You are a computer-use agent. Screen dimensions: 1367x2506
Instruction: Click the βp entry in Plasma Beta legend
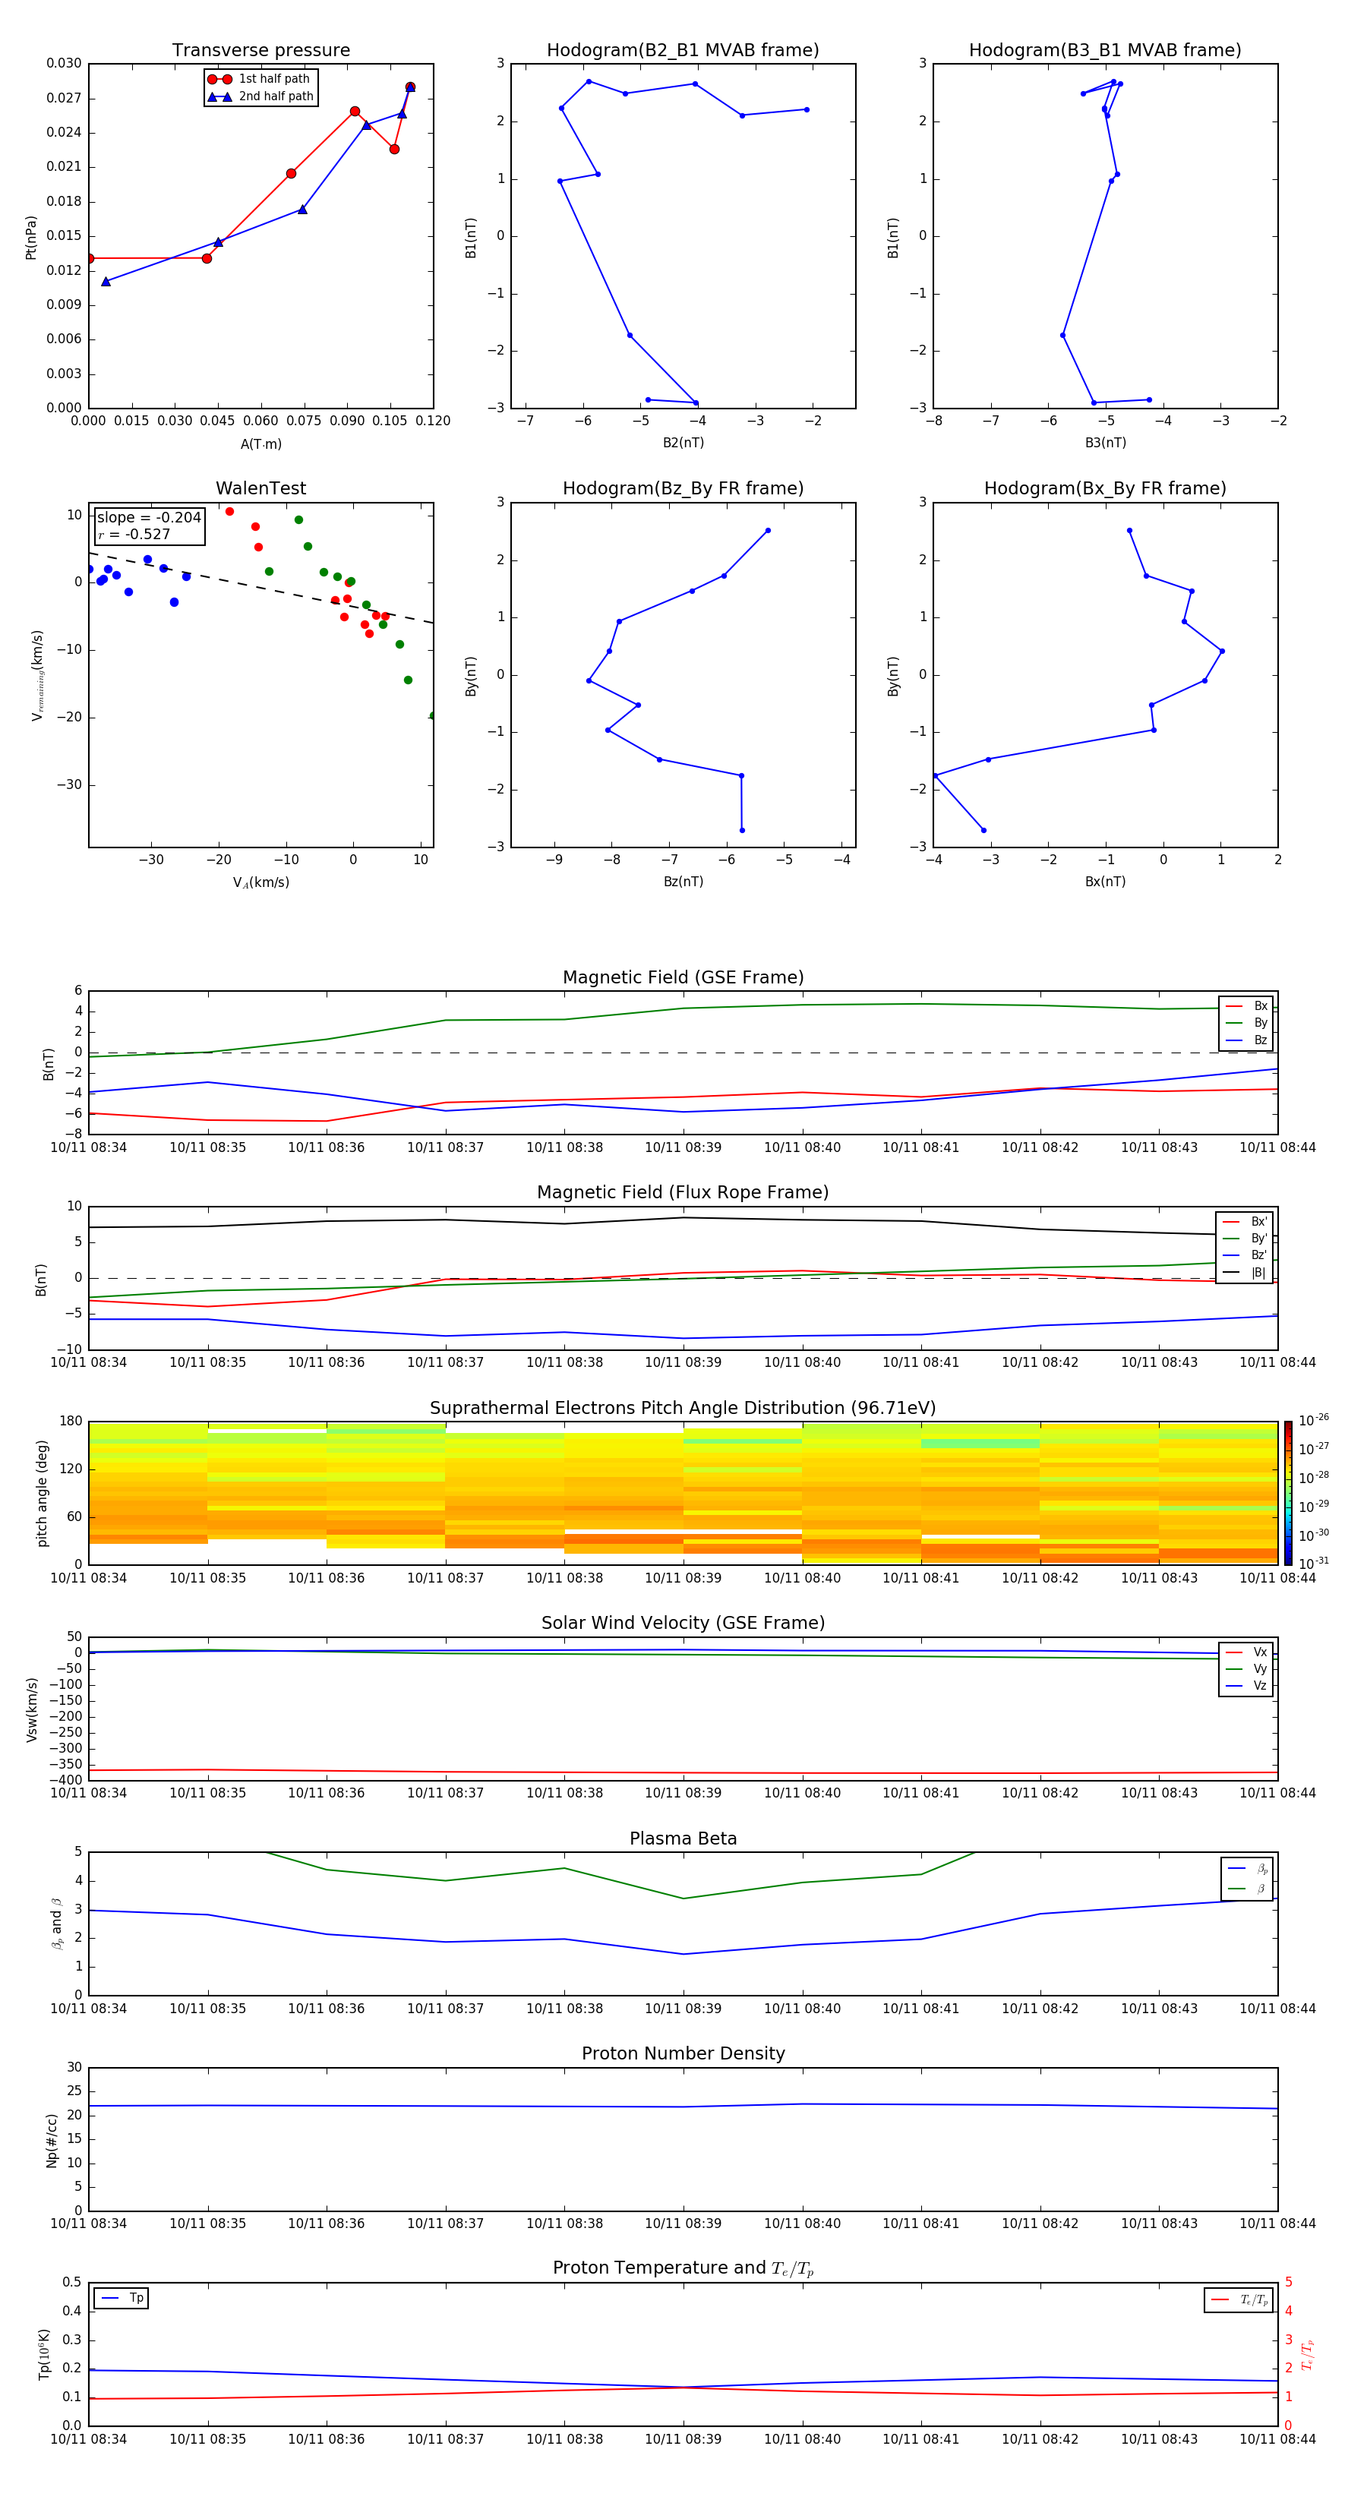1247,1869
